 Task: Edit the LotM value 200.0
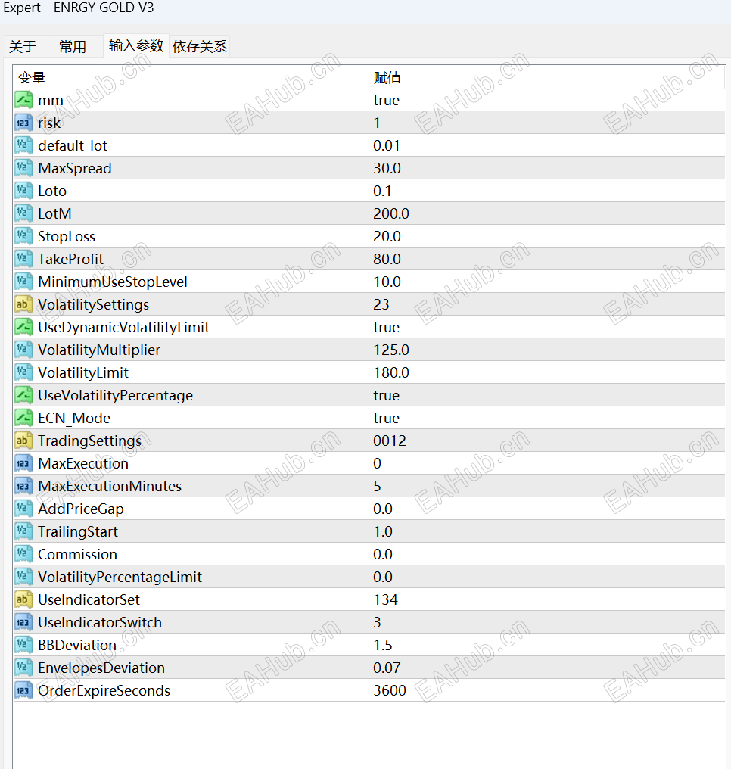[391, 213]
